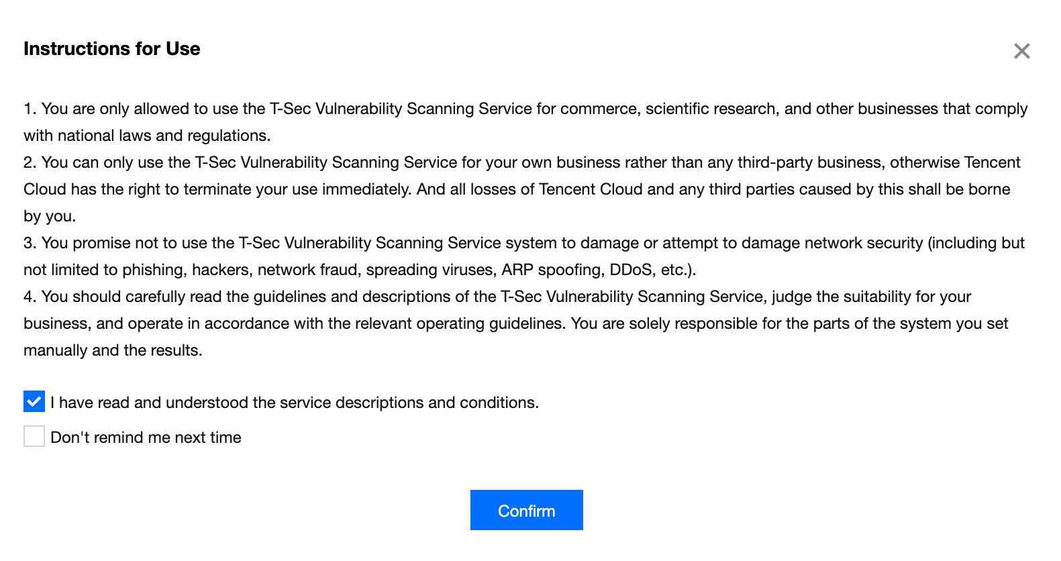
Task: Click the "network fraud" phrase
Action: pos(307,270)
